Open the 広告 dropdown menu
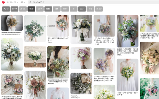Image resolution: width=159 pixels, height=99 pixels. coord(23,2)
